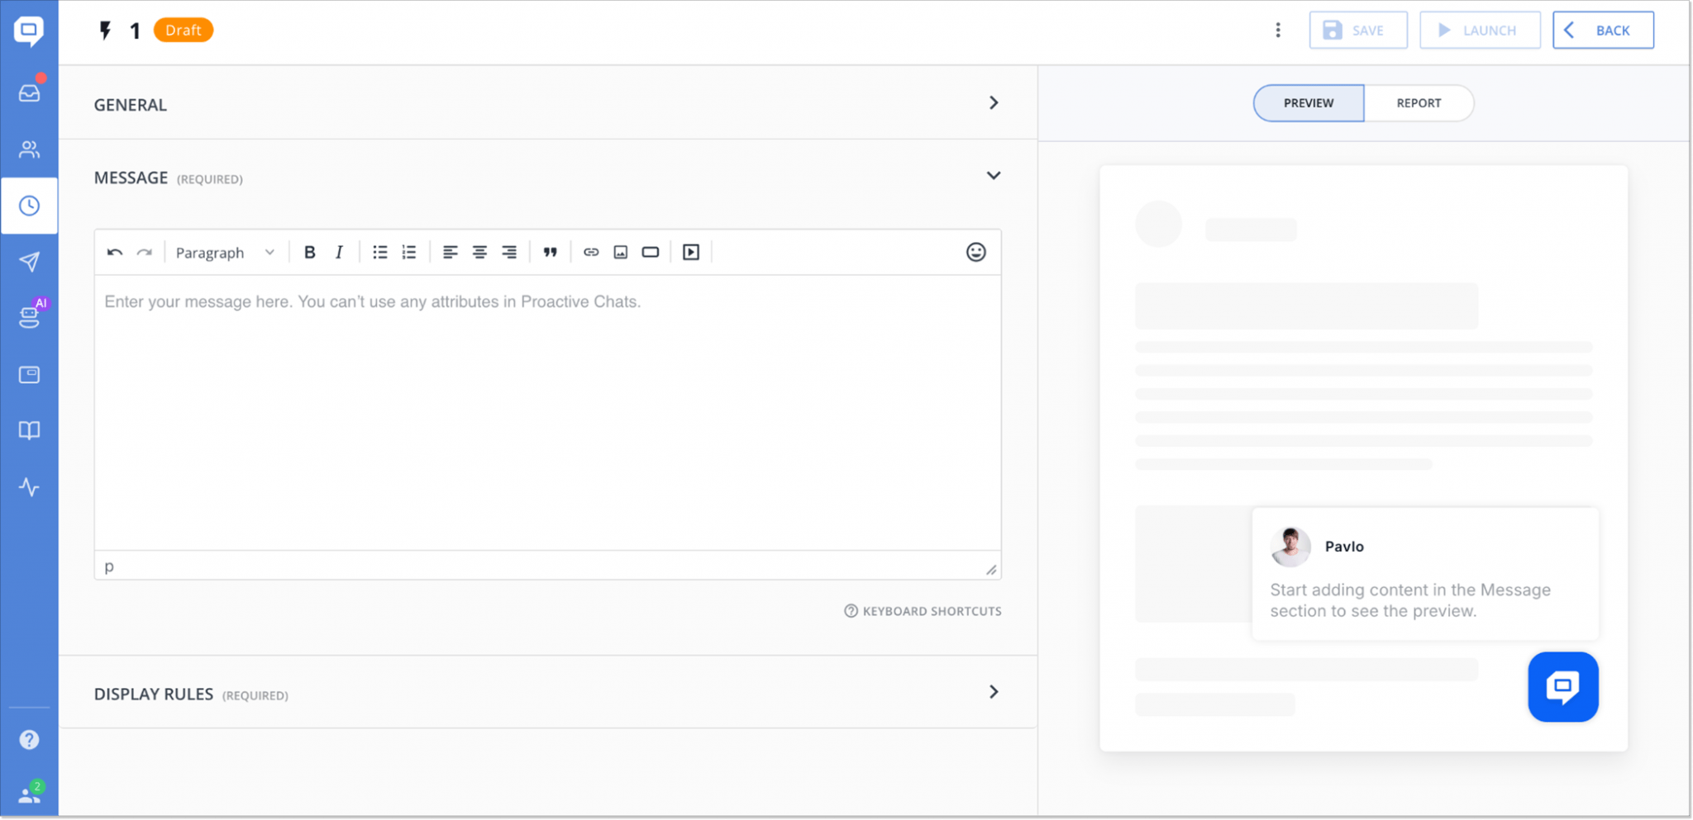Screen dimensions: 1693x820
Task: Switch to the Report tab
Action: tap(1419, 103)
